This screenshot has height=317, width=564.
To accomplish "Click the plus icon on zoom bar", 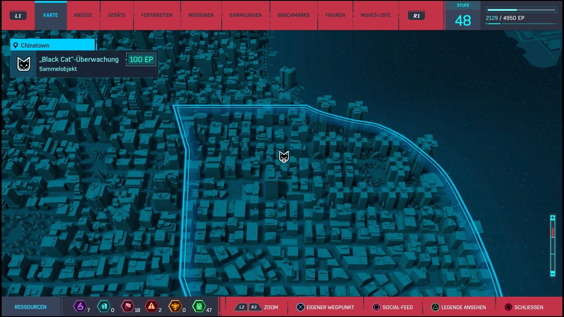I will pos(553,218).
